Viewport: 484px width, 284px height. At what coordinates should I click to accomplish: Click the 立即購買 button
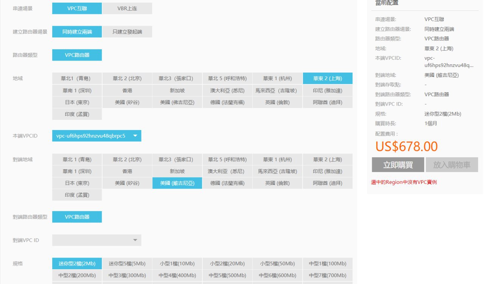(x=398, y=165)
